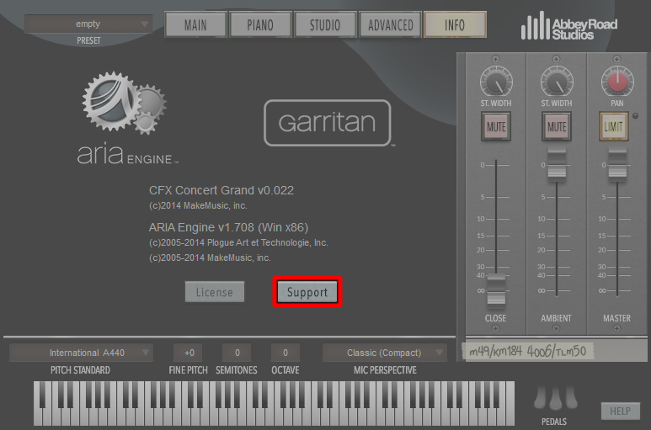Click the Master channel volume fader

point(617,165)
